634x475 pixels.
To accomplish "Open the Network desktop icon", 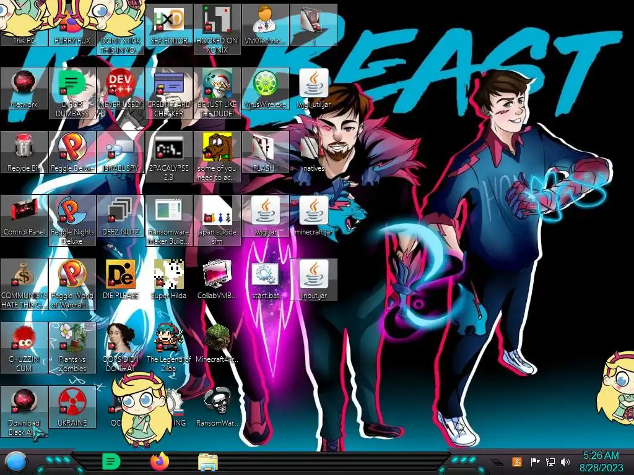I will coord(24,89).
